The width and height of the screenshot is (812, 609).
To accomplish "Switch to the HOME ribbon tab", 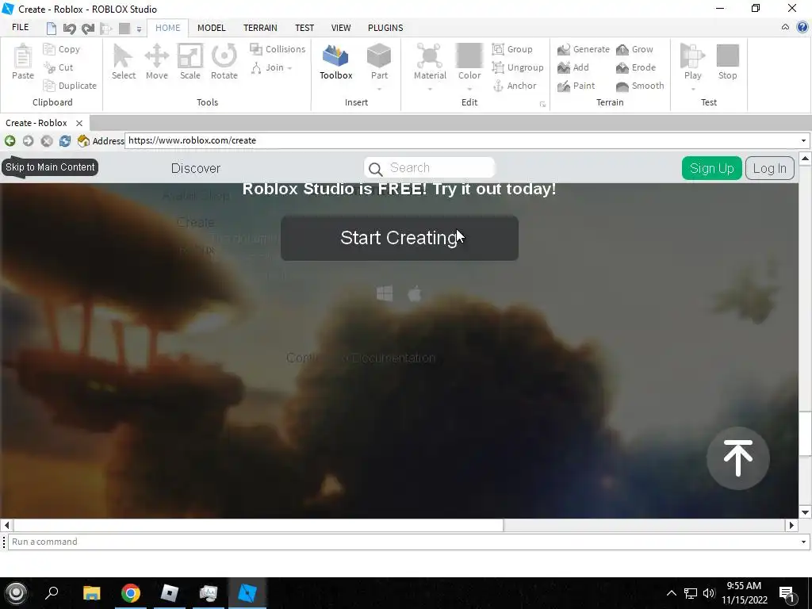I will click(x=168, y=28).
